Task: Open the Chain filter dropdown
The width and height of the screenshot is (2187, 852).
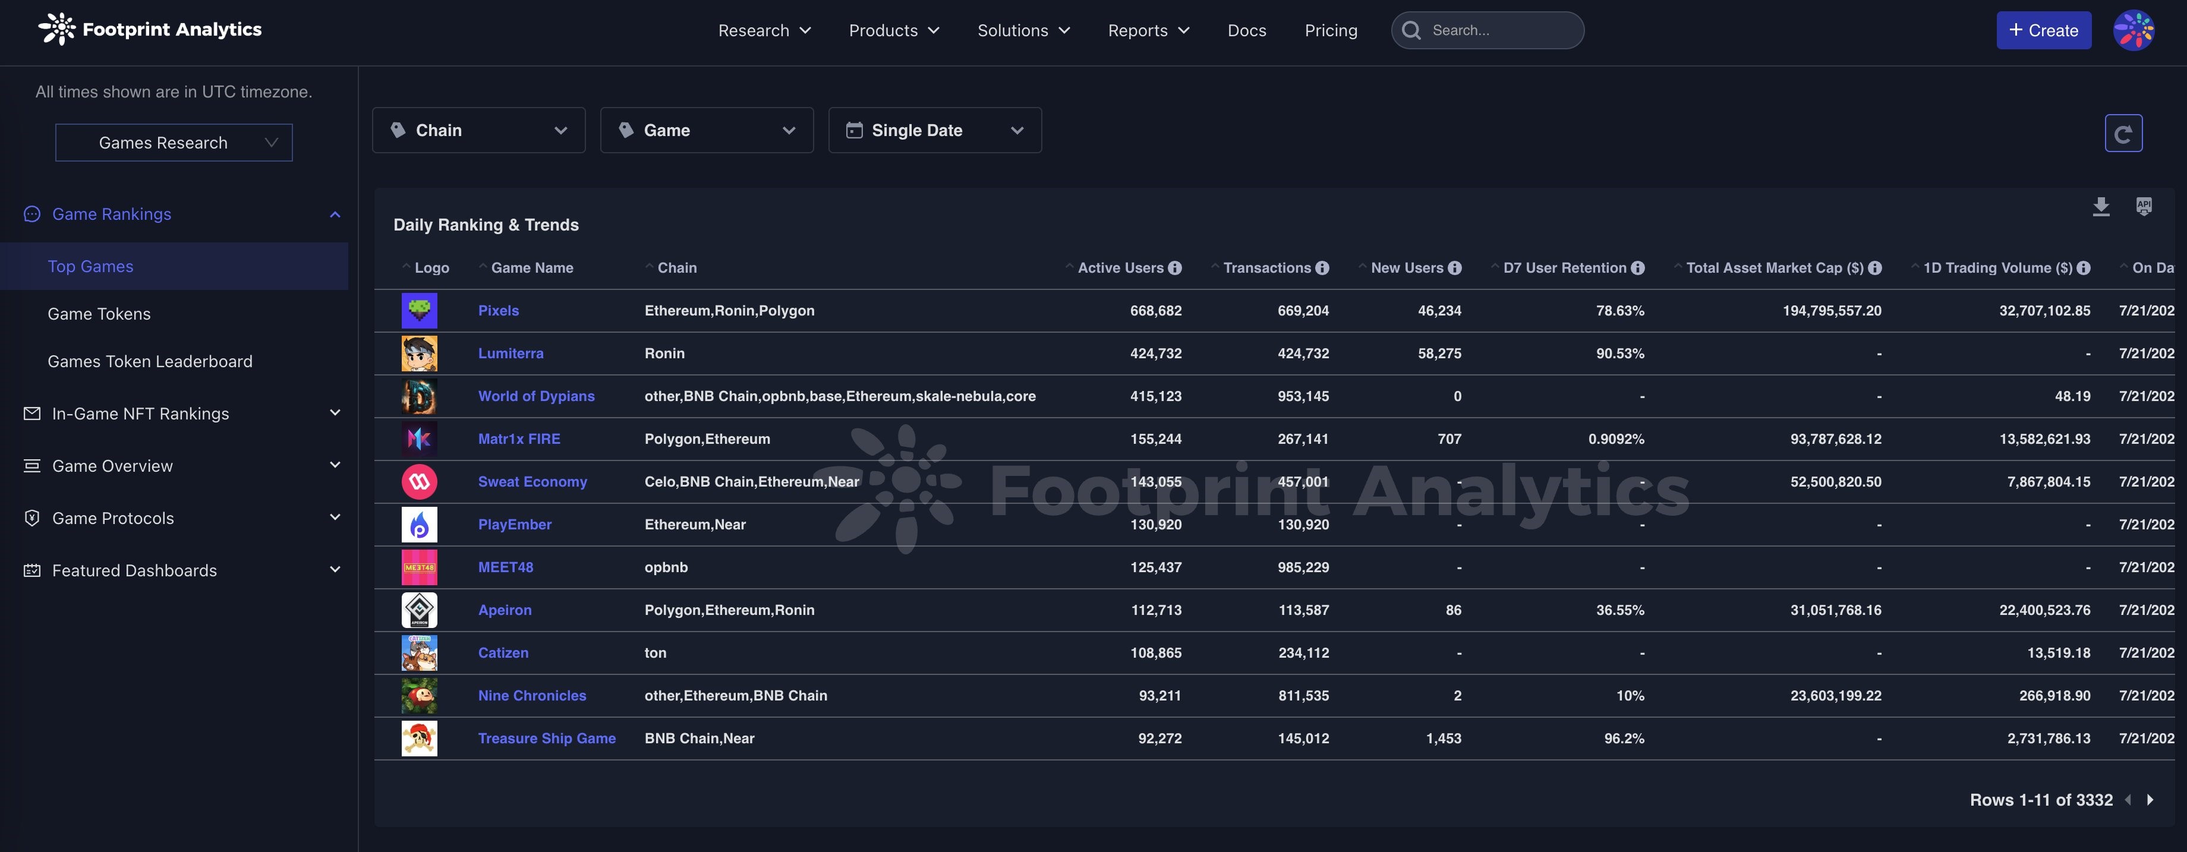Action: (479, 130)
